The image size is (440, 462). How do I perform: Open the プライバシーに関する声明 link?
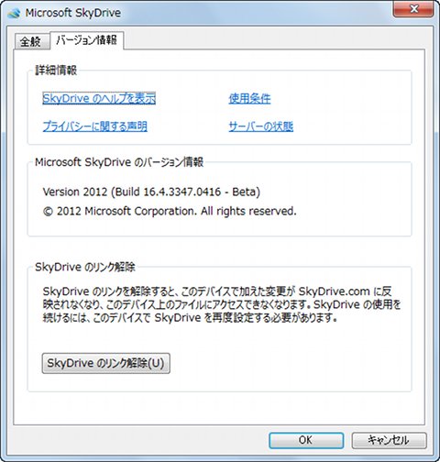[95, 126]
